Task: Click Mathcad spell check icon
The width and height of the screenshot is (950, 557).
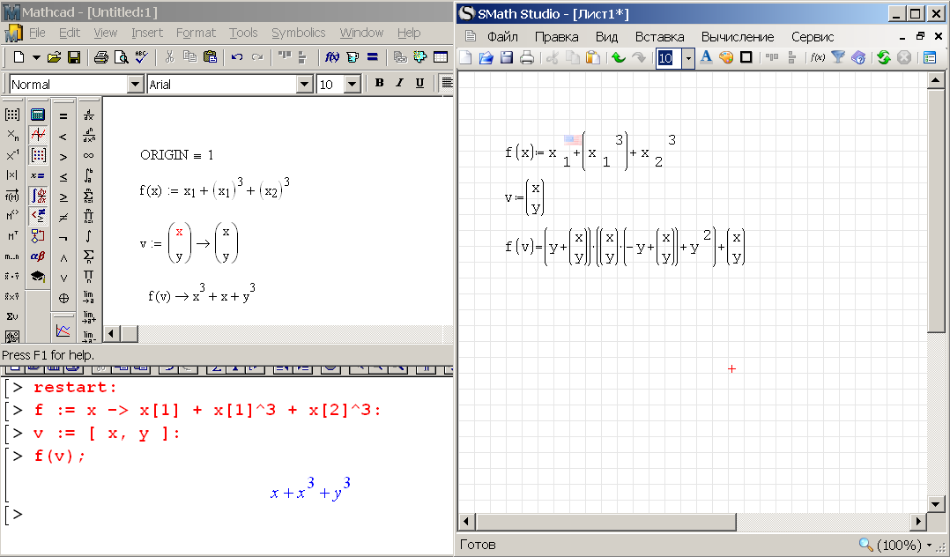Action: click(x=143, y=57)
